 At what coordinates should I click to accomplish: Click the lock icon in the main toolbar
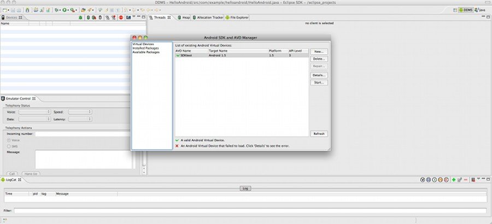pyautogui.click(x=27, y=10)
